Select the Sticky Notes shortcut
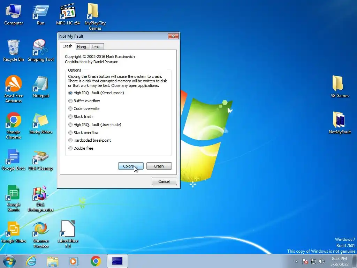The height and width of the screenshot is (268, 357). [40, 123]
